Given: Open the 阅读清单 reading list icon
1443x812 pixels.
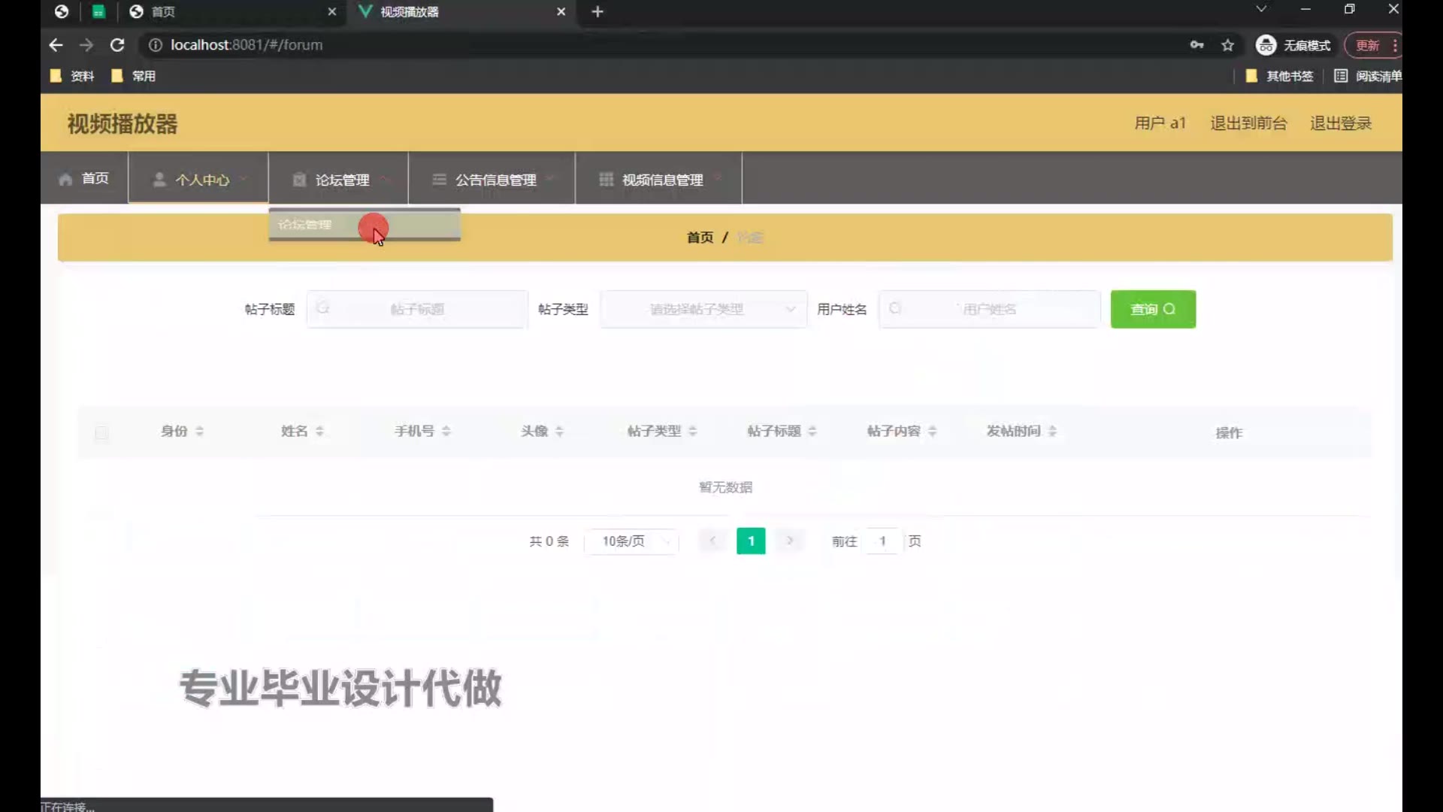Looking at the screenshot, I should 1340,76.
